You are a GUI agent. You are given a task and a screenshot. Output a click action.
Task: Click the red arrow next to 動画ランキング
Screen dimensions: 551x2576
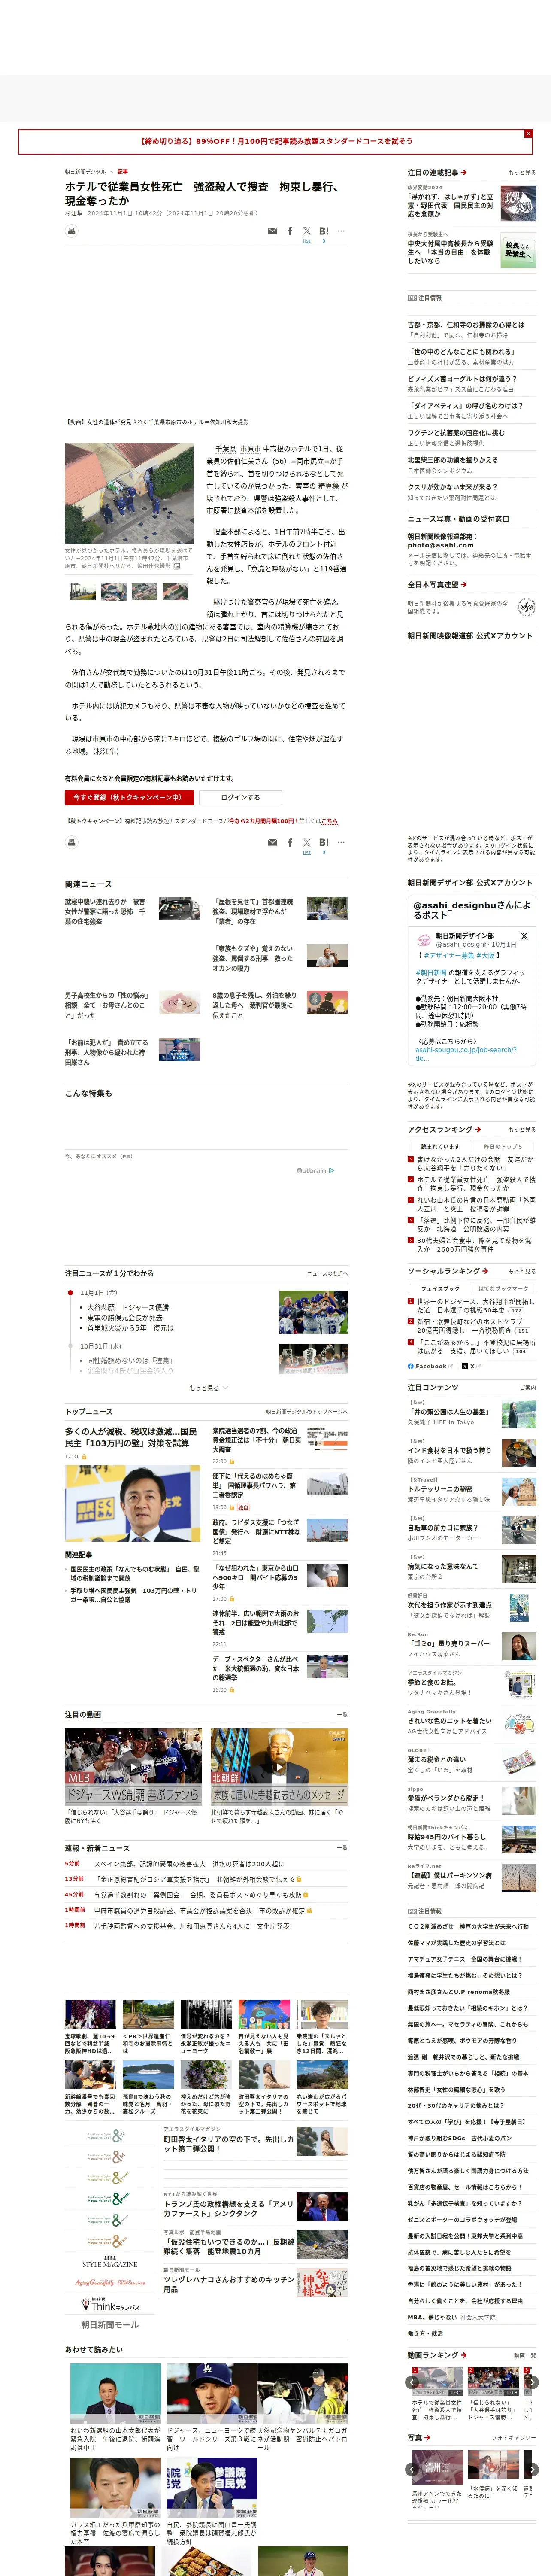tap(464, 2354)
